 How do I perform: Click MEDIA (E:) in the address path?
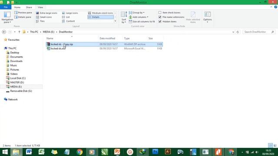coord(48,32)
